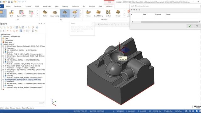Accept with green checkmark in Multi-Threading Manager
Image resolution: width=201 pixels, height=113 pixels.
tap(190, 26)
